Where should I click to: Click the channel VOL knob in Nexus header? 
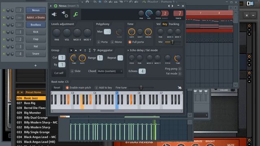pyautogui.click(x=149, y=13)
